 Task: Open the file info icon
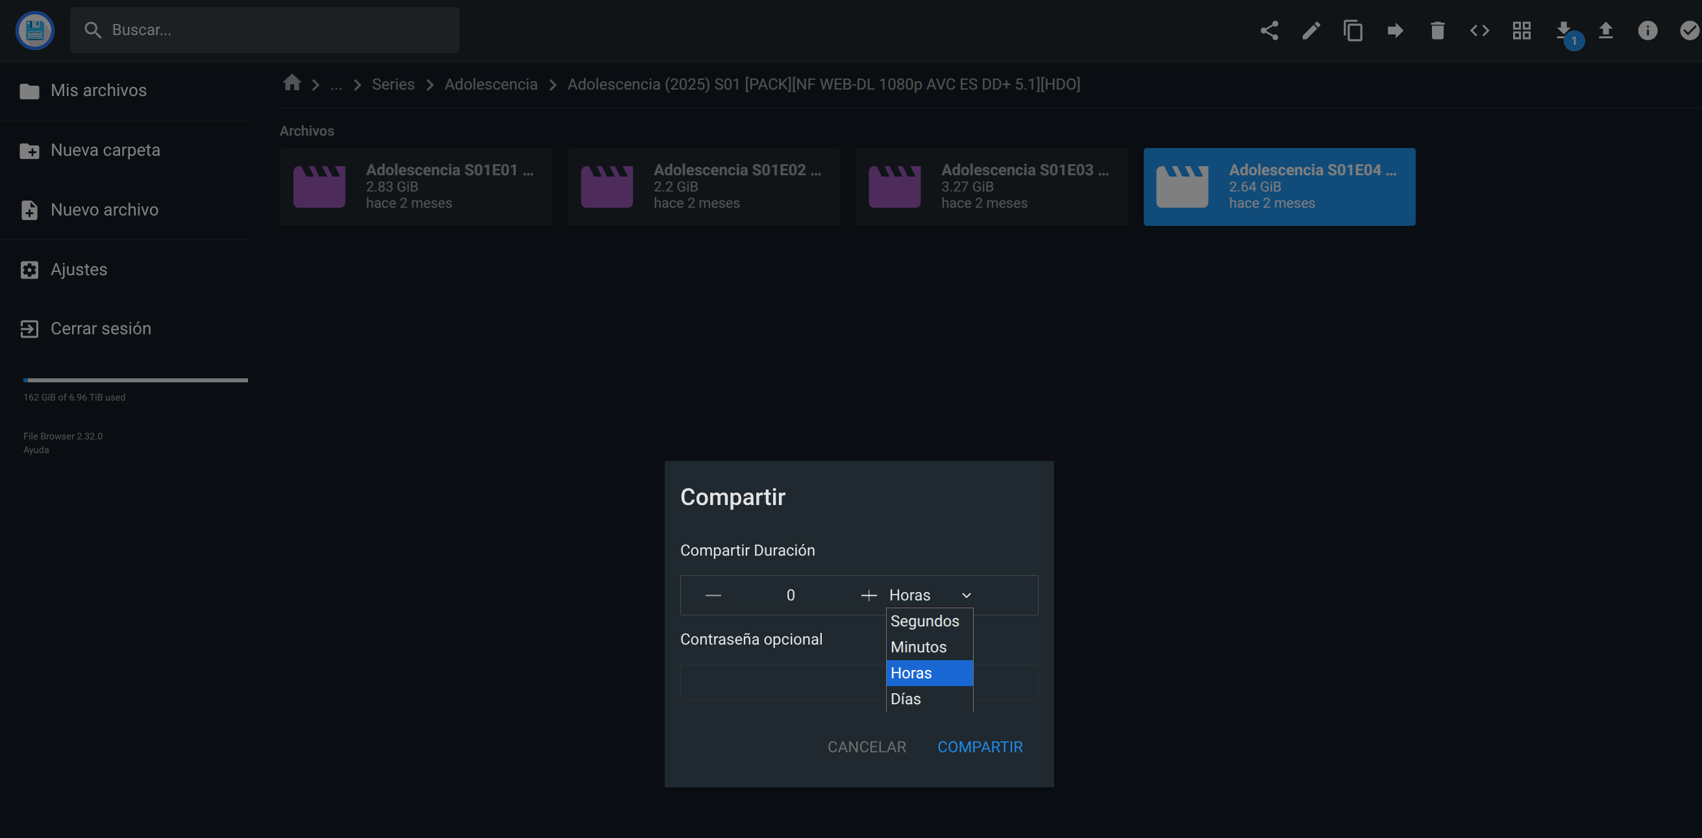pyautogui.click(x=1647, y=31)
